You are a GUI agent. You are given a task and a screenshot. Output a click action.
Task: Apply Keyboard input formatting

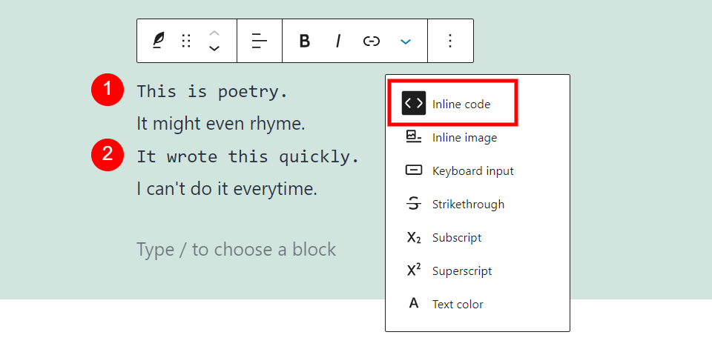(472, 171)
